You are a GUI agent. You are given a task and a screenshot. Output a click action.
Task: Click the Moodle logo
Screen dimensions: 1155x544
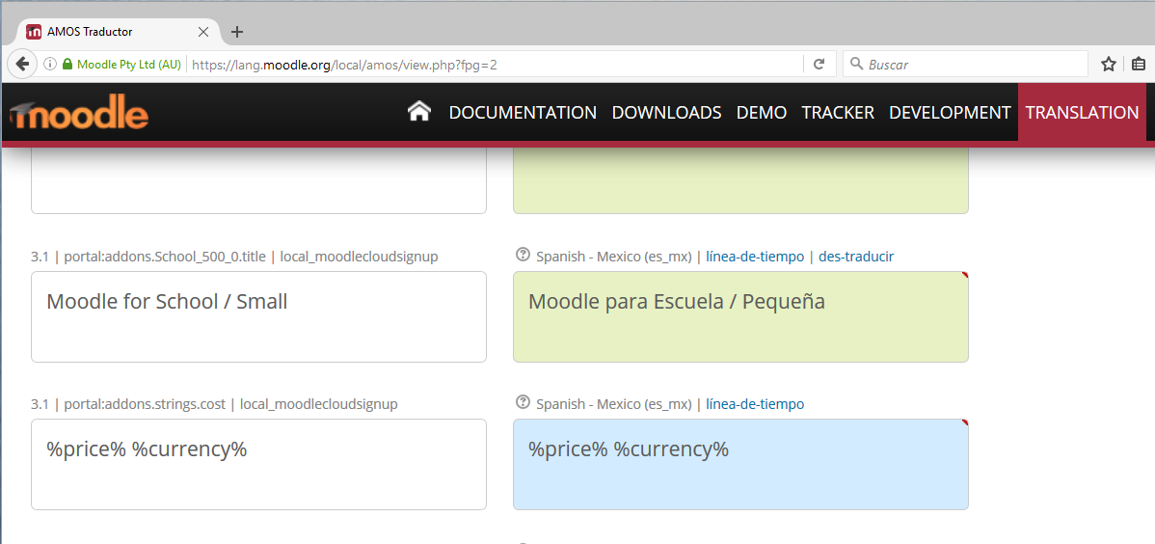click(79, 114)
